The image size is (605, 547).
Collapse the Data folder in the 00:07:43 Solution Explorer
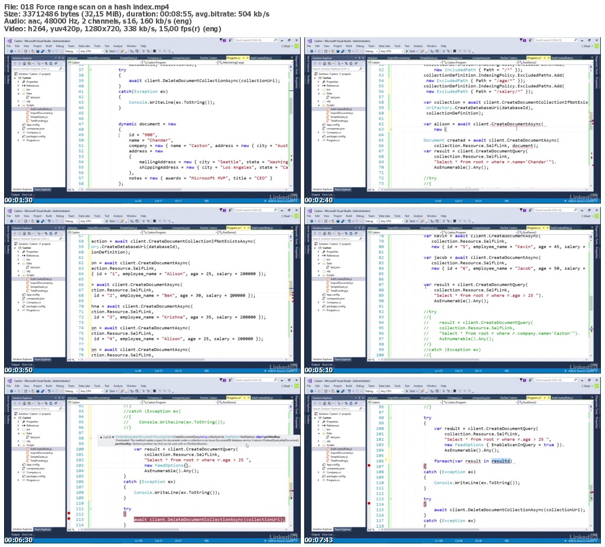point(318,434)
